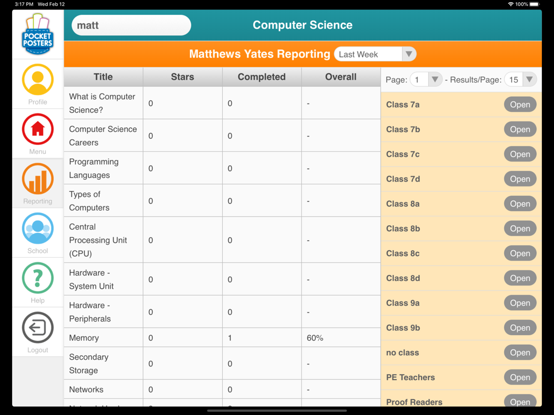This screenshot has height=415, width=554.
Task: Select 'What is Computer Science?' row title
Action: pos(102,103)
